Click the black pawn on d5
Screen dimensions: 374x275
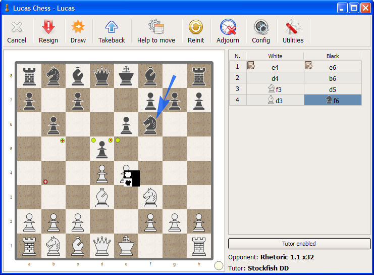102,150
